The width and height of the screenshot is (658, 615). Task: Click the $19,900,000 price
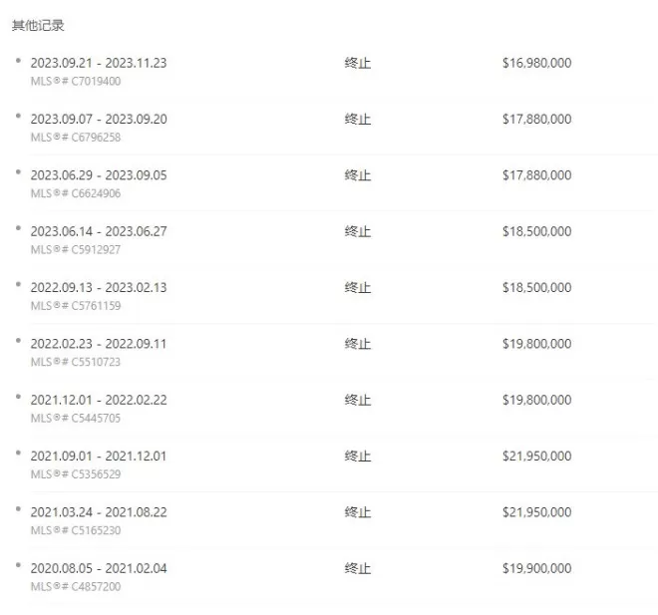[537, 568]
